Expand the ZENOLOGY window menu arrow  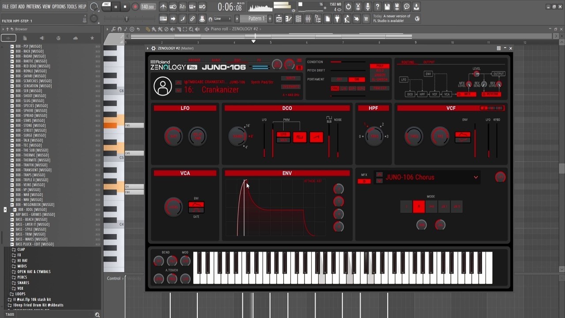(148, 48)
